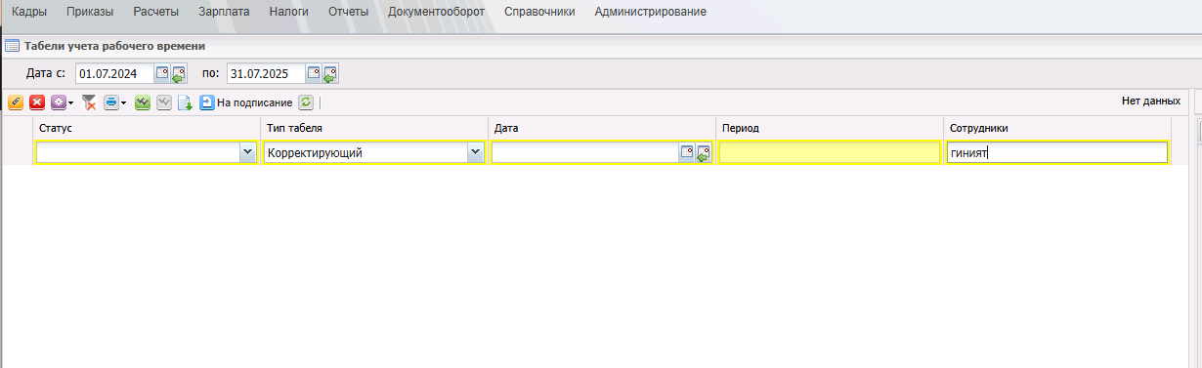Click the 'Корректирующий' filter field
The height and width of the screenshot is (368, 1202).
[x=365, y=152]
